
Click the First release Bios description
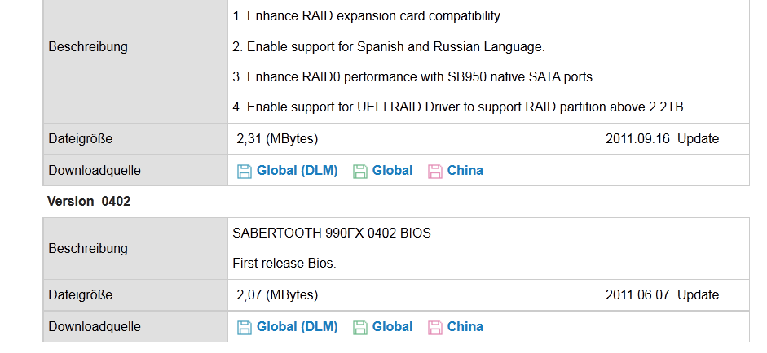pyautogui.click(x=284, y=264)
